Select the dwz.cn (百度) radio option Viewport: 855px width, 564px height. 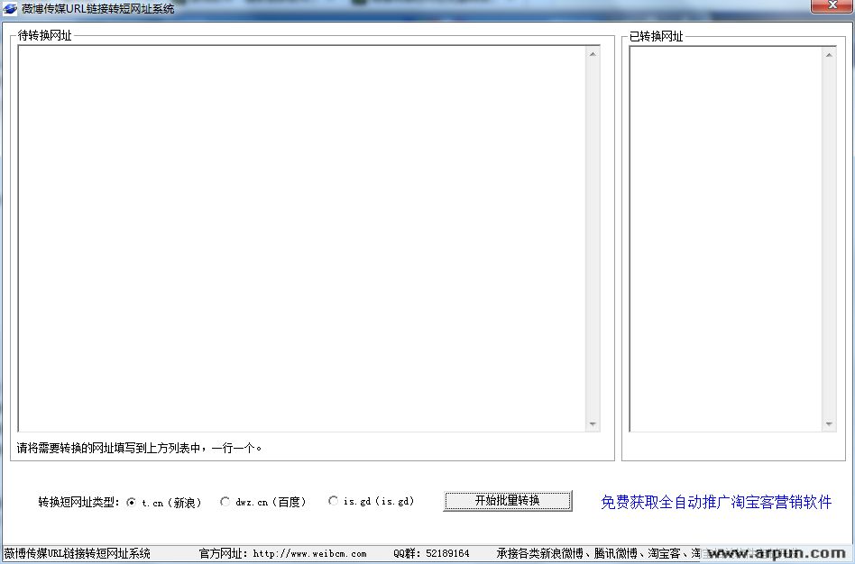[x=225, y=502]
